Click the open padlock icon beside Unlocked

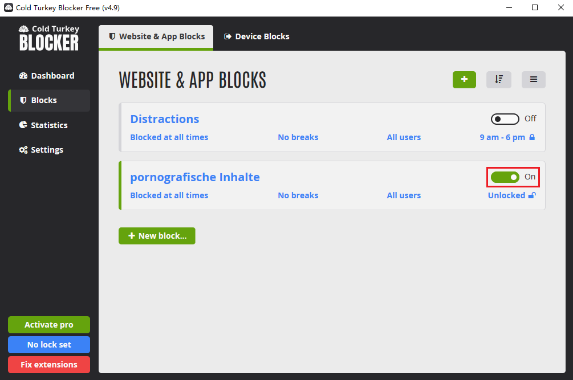tap(532, 195)
